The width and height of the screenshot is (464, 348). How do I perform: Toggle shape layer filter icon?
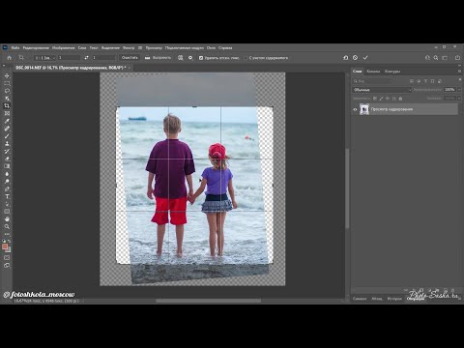[x=432, y=81]
